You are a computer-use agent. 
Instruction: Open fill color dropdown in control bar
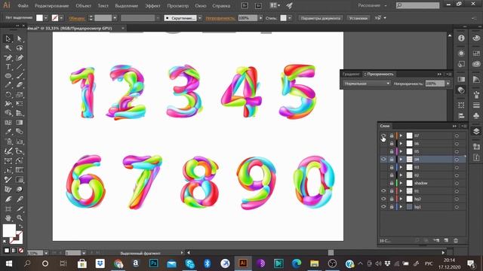coord(46,18)
